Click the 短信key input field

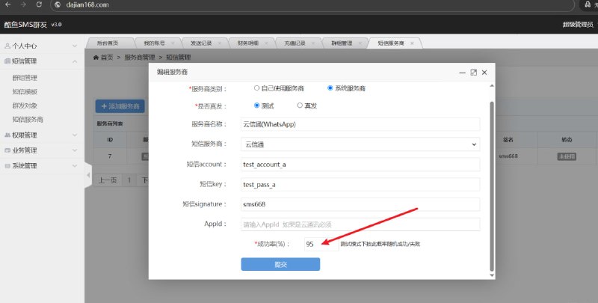pyautogui.click(x=360, y=184)
